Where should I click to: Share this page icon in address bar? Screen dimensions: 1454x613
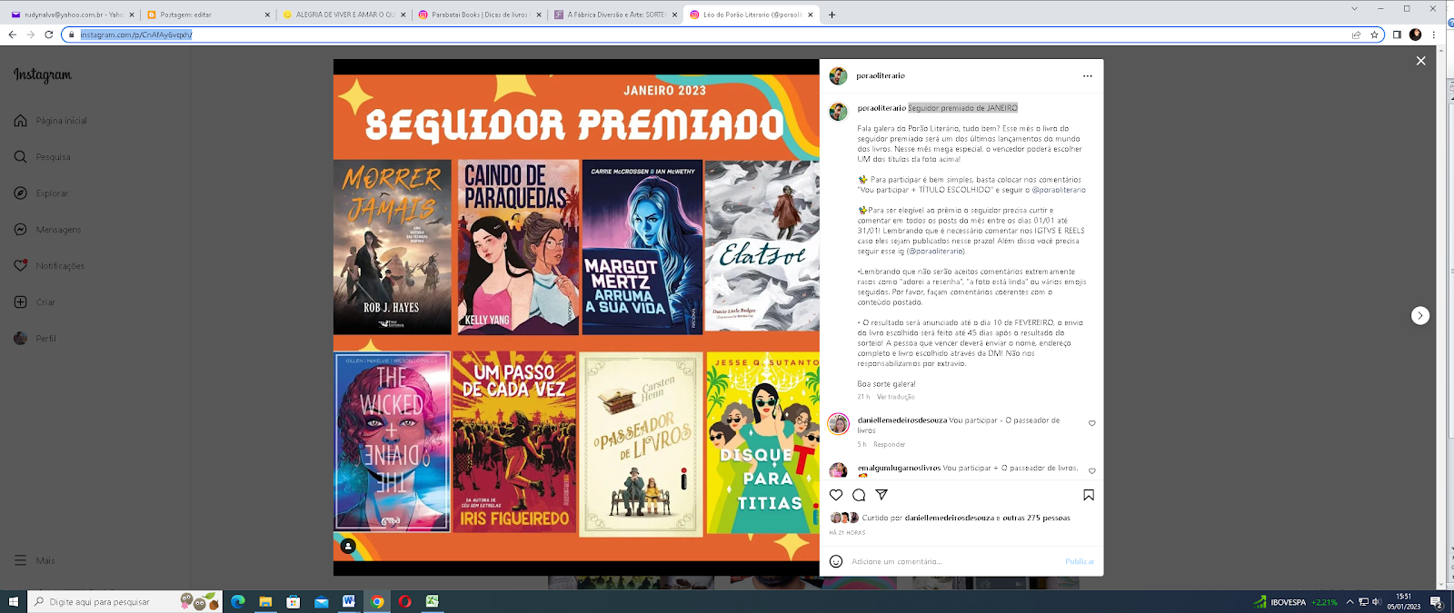point(1357,35)
